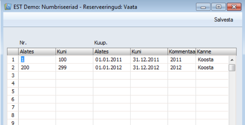Image resolution: width=245 pixels, height=125 pixels.
Task: Select row number 4
Action: pos(13,83)
